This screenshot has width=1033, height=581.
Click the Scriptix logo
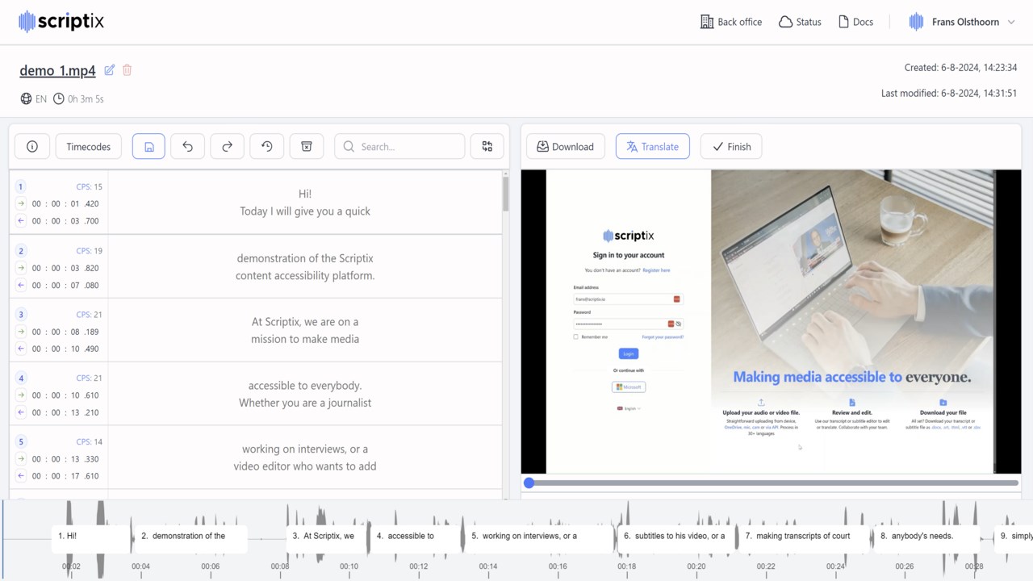click(x=61, y=22)
